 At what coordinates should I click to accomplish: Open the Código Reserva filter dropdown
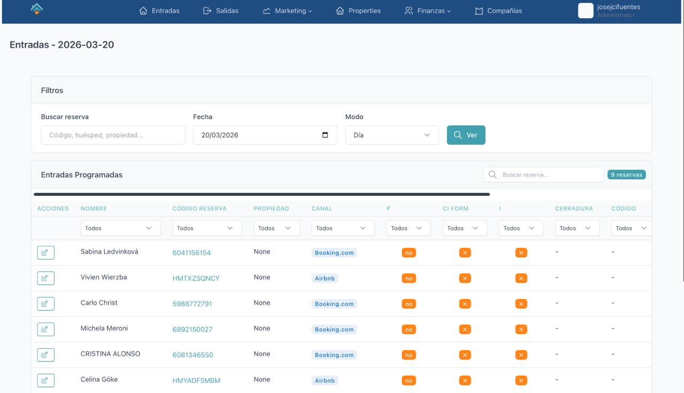(207, 228)
